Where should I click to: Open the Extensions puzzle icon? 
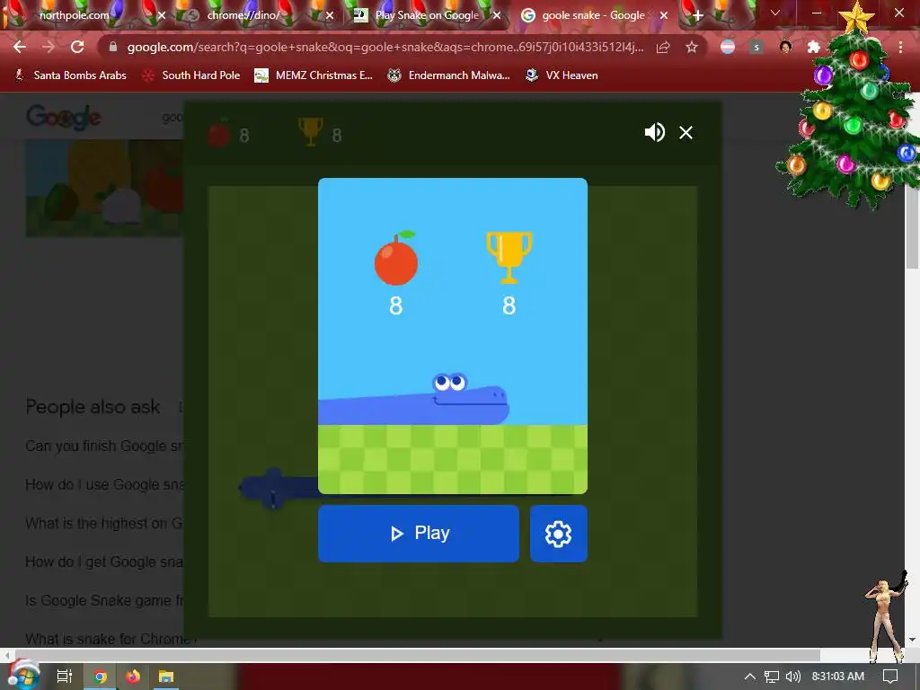point(813,47)
